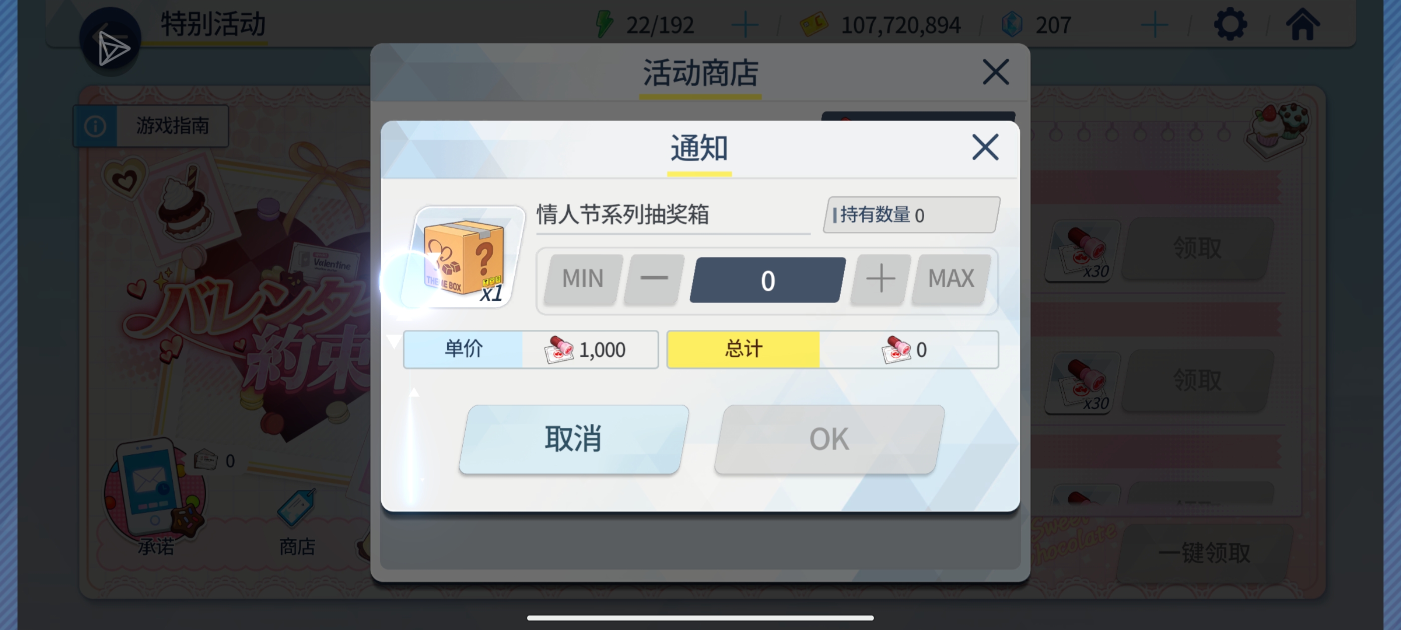The image size is (1401, 630).
Task: Set quantity to MAX
Action: (951, 279)
